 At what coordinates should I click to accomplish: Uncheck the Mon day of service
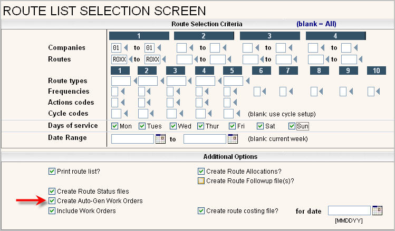(x=115, y=126)
